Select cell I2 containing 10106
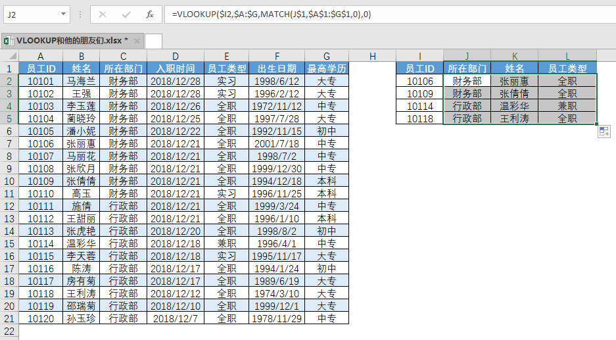 click(x=419, y=81)
